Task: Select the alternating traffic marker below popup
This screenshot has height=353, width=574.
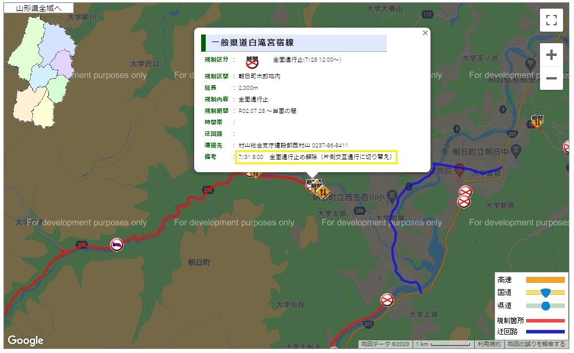Action: (x=322, y=192)
